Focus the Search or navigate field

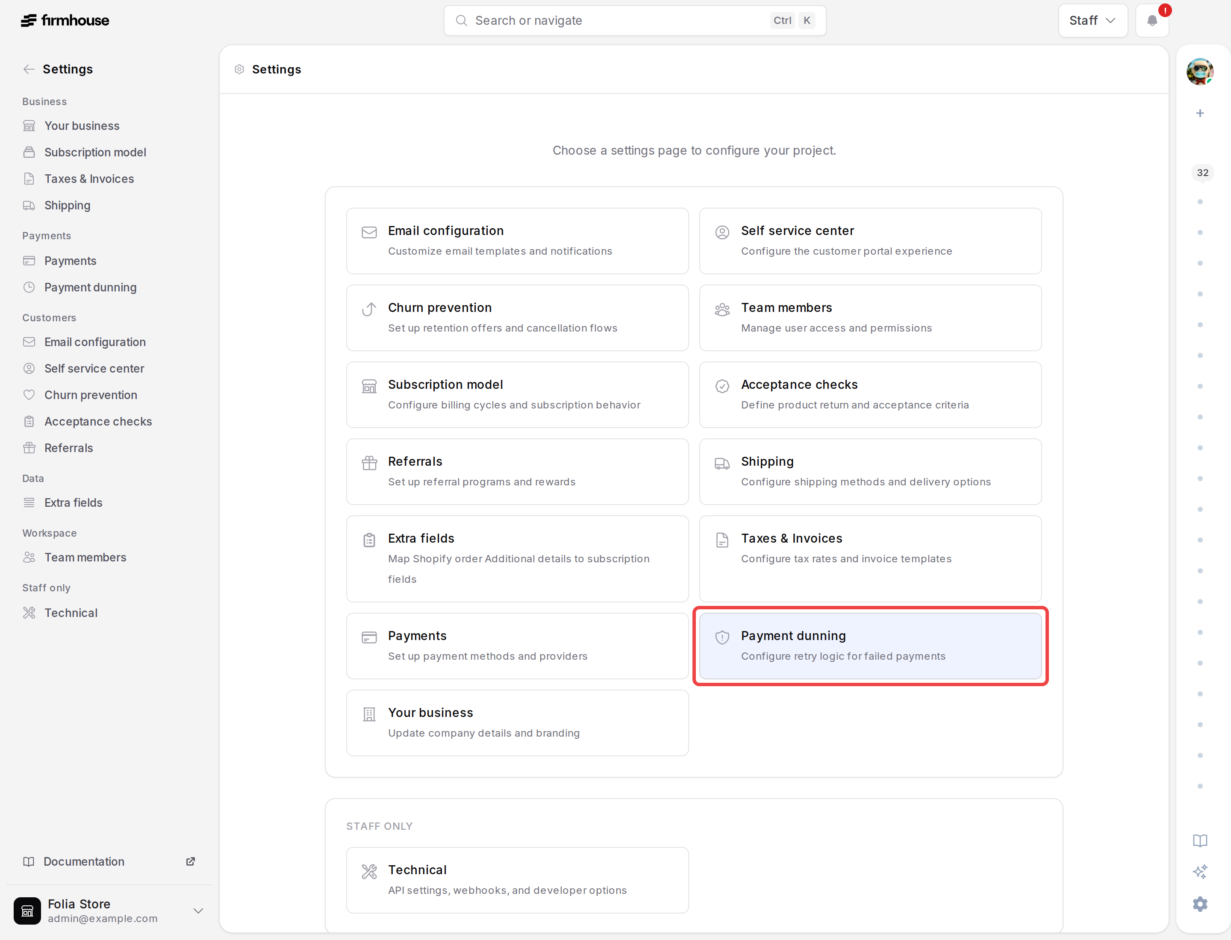[x=635, y=21]
